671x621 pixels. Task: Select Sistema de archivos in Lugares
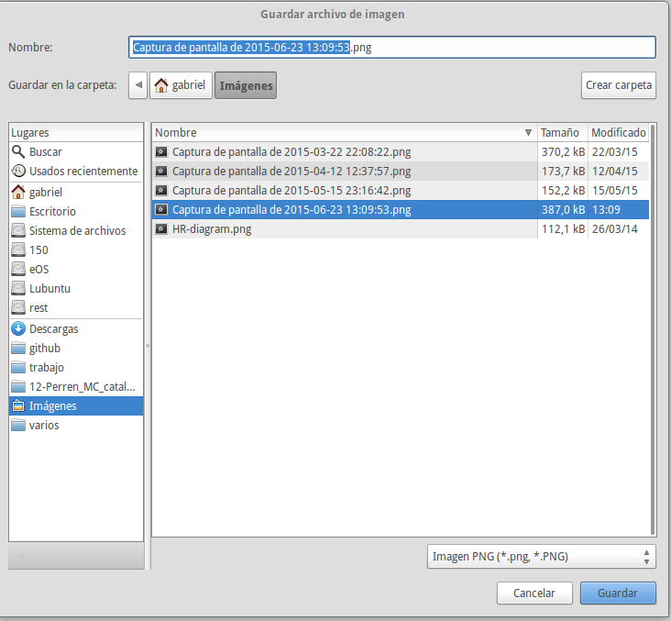pyautogui.click(x=76, y=230)
